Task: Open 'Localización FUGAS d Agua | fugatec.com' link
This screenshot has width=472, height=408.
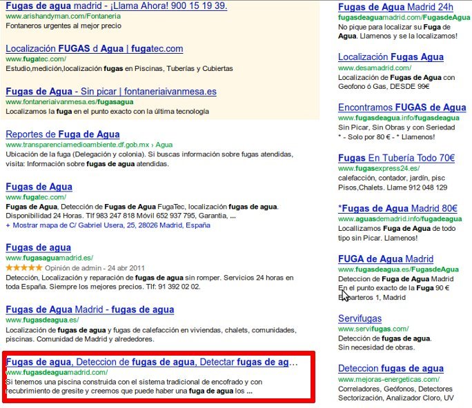Action: click(x=95, y=49)
